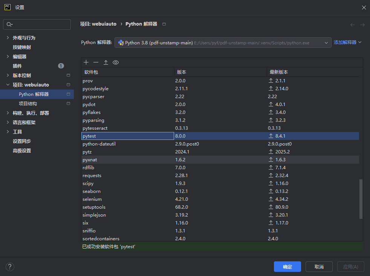Viewport: 370px width, 276px height.
Task: Click the settings search input field
Action: pos(37,24)
